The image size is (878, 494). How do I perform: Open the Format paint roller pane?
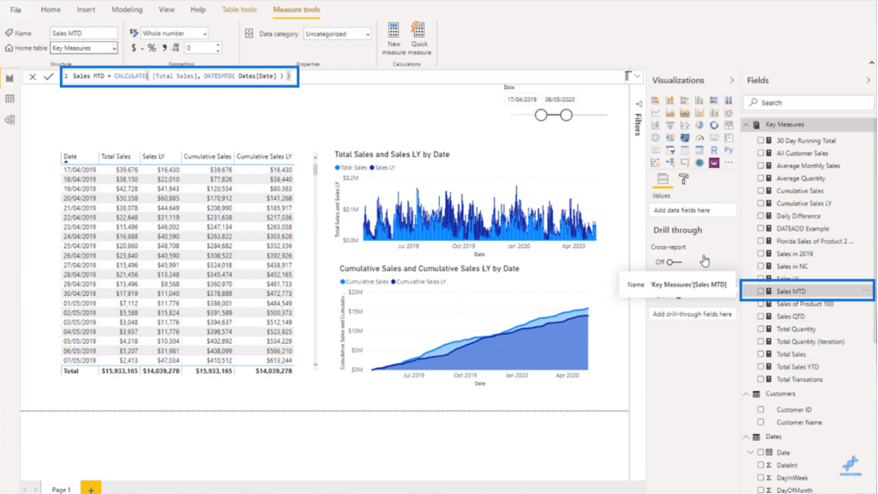(x=683, y=179)
